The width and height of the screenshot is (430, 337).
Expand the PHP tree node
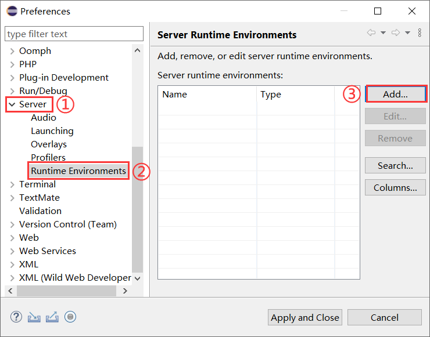pyautogui.click(x=12, y=64)
